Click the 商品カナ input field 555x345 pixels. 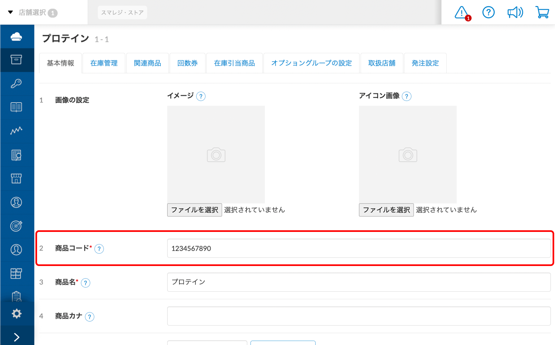click(359, 316)
